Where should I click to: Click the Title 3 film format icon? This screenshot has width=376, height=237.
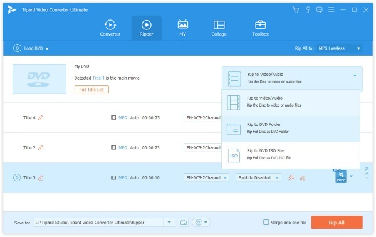(113, 177)
